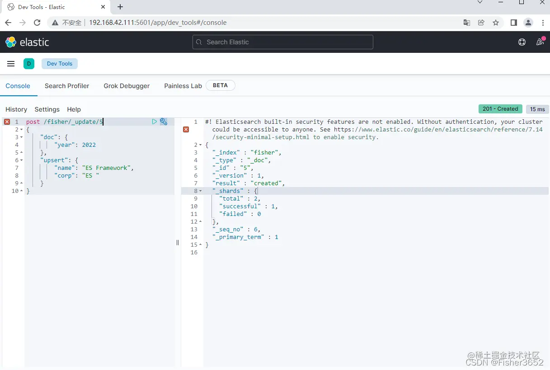Toggle the browser side panel
This screenshot has width=550, height=370.
pyautogui.click(x=514, y=23)
